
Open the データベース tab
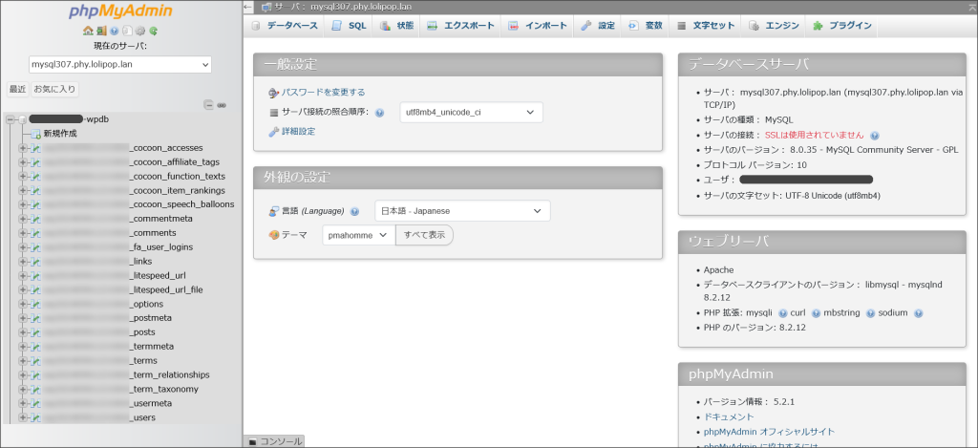pyautogui.click(x=285, y=26)
